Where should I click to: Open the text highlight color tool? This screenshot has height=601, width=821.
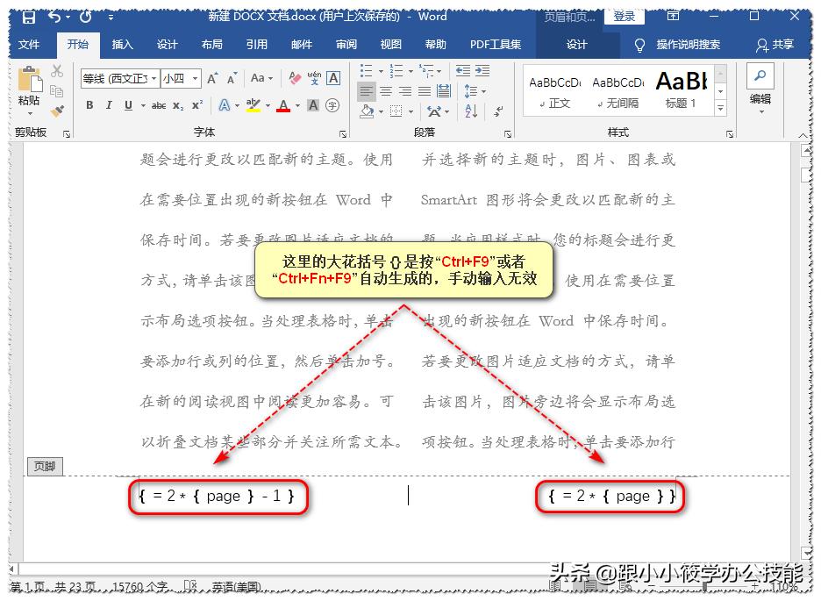tap(253, 105)
